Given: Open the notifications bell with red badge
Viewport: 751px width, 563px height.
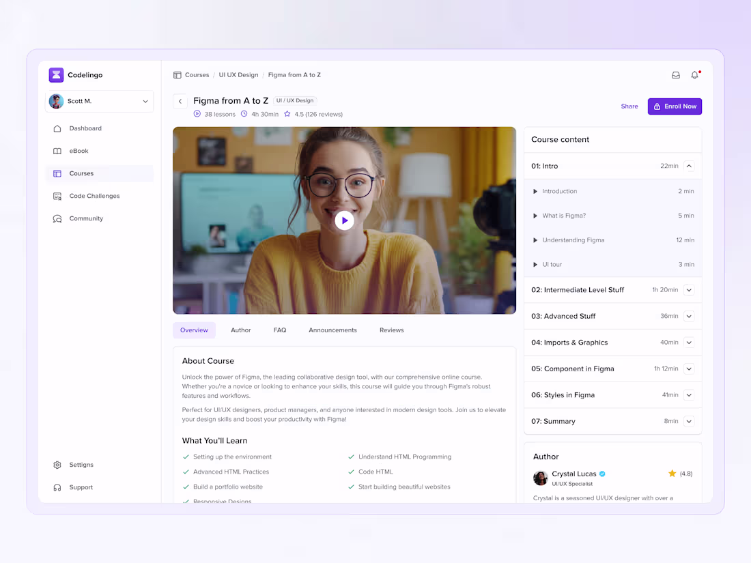Looking at the screenshot, I should pos(694,75).
